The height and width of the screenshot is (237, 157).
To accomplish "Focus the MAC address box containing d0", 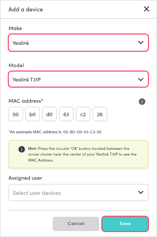I will click(x=49, y=114).
